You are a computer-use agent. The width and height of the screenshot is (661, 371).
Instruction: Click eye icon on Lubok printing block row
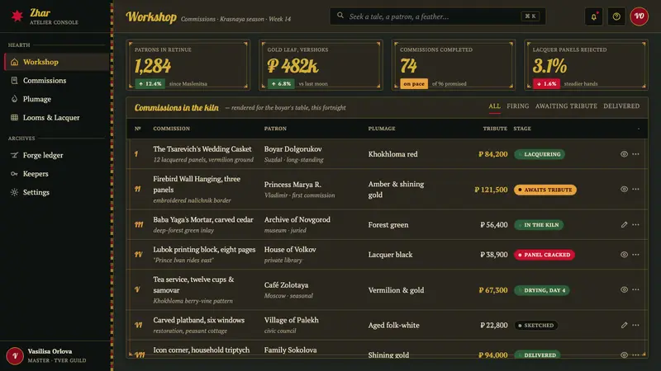click(624, 255)
